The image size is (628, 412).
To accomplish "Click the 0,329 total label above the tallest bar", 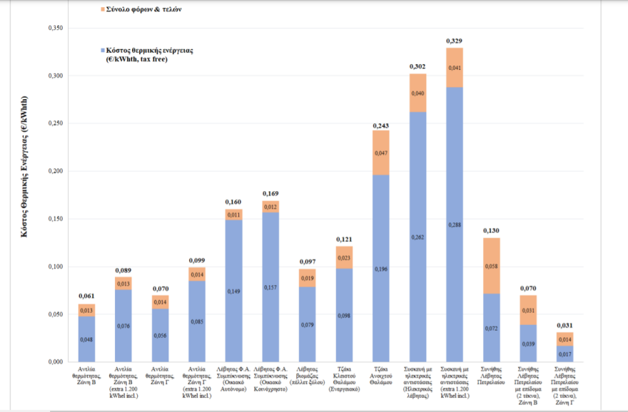I will pyautogui.click(x=455, y=42).
